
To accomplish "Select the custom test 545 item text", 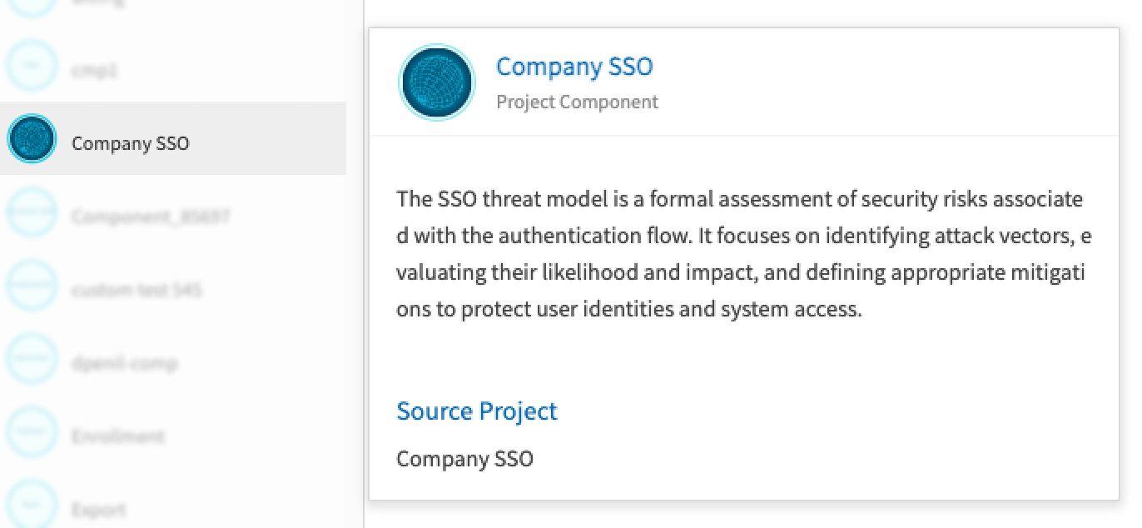I will [x=137, y=291].
